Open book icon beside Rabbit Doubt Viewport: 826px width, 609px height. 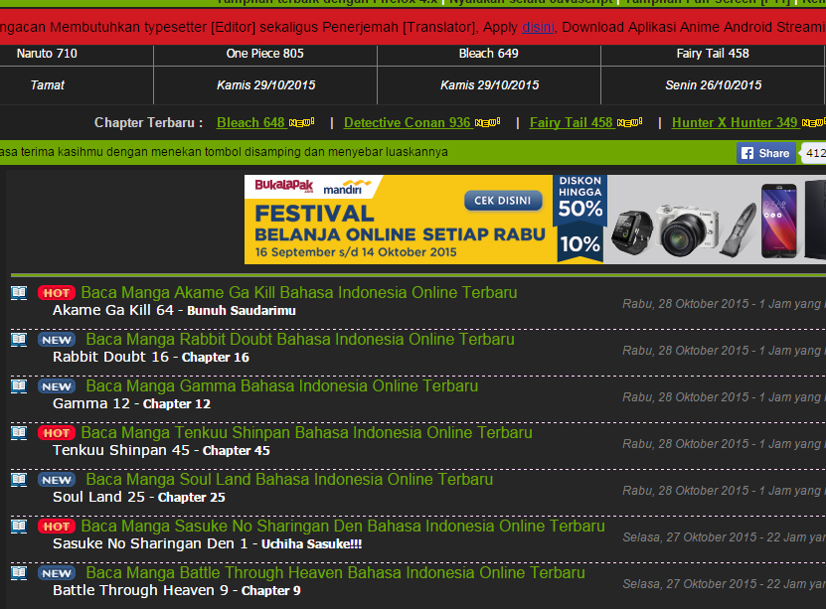(19, 340)
